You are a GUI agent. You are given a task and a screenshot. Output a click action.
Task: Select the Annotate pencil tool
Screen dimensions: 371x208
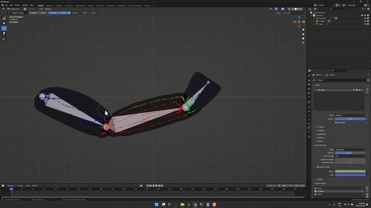pyautogui.click(x=4, y=39)
